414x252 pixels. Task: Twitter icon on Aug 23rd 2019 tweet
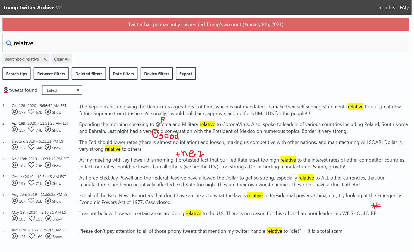click(x=48, y=200)
